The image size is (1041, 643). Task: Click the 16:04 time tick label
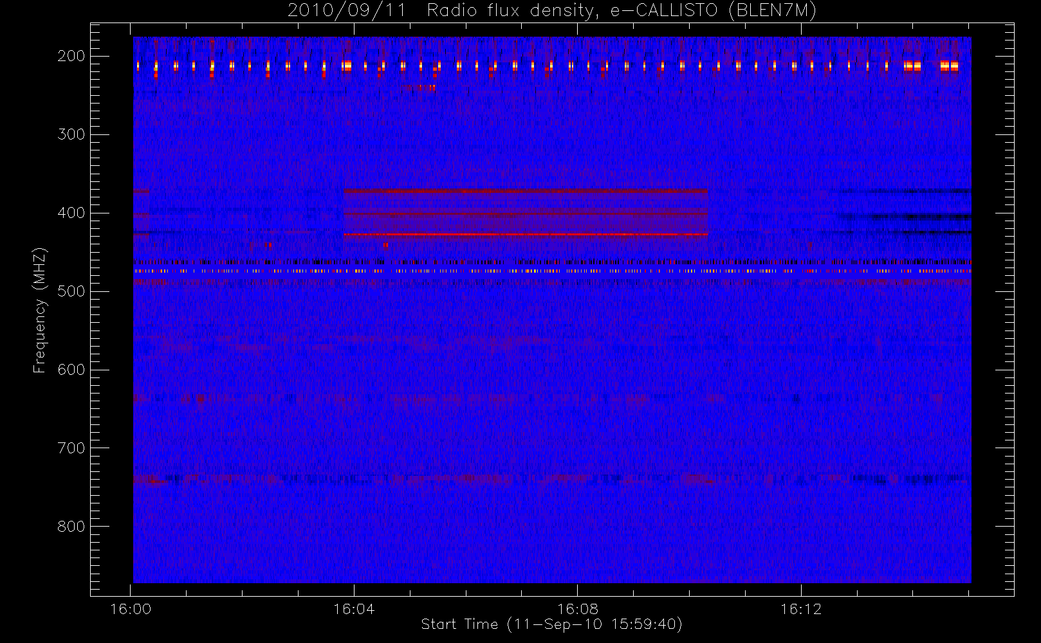(354, 609)
